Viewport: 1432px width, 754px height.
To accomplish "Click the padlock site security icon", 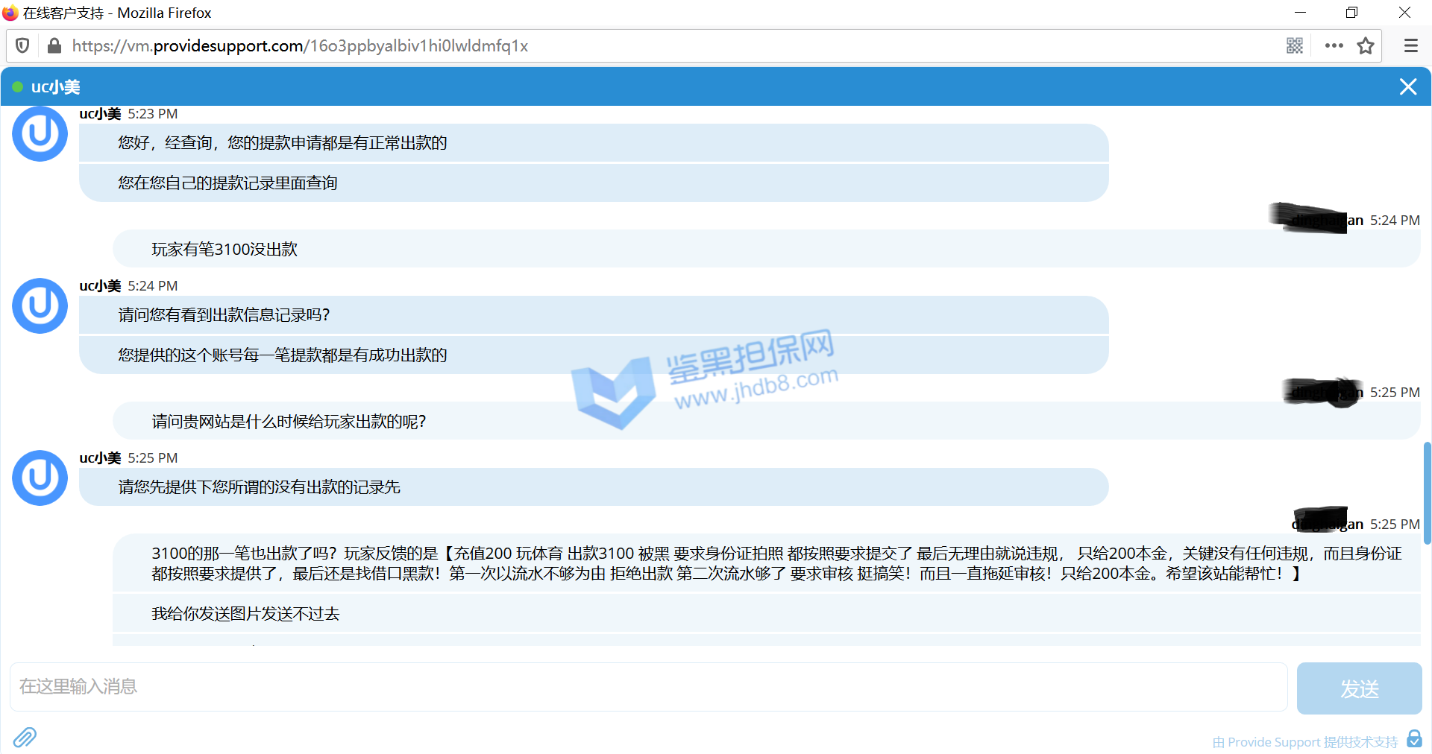I will coord(54,46).
